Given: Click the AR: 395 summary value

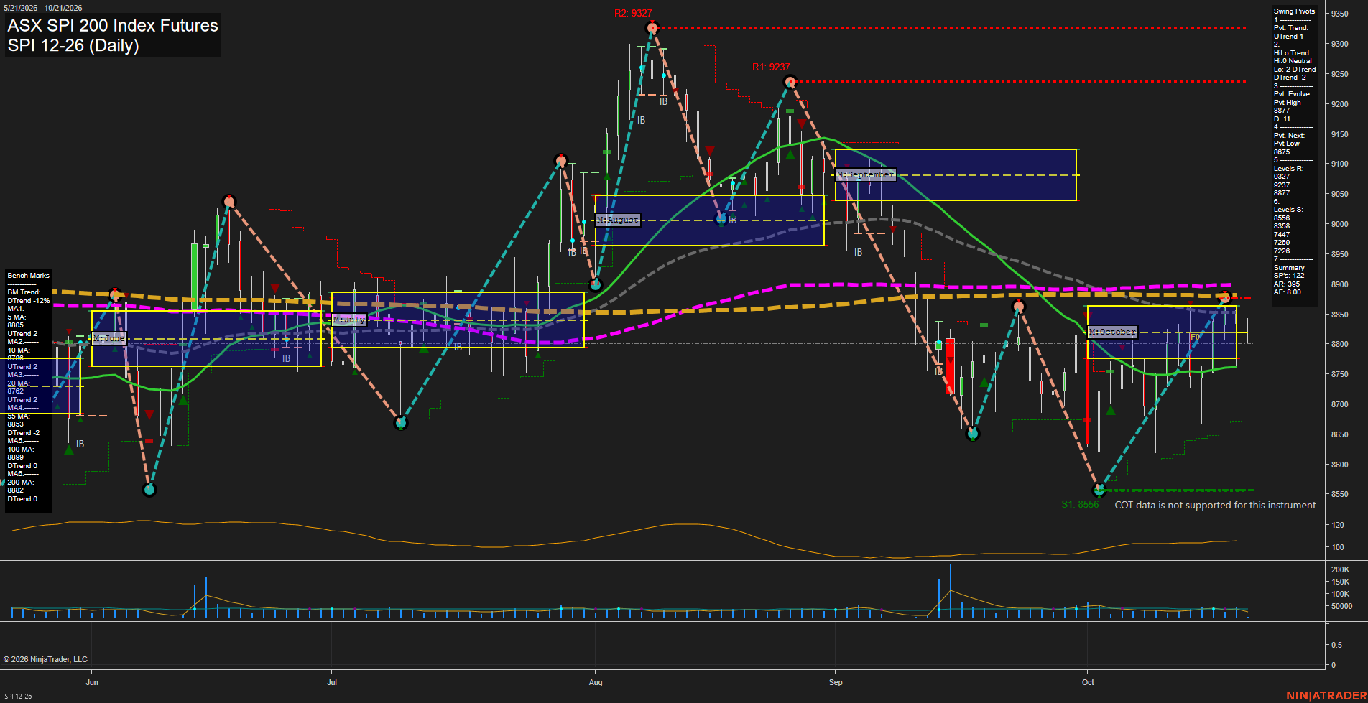Looking at the screenshot, I should point(1287,284).
